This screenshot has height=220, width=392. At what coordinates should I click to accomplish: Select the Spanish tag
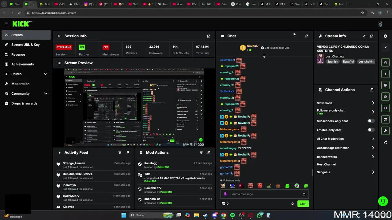pyautogui.click(x=333, y=61)
